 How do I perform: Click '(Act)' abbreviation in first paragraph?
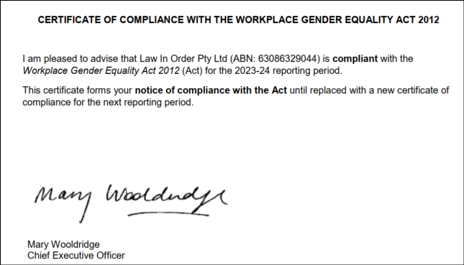[192, 71]
